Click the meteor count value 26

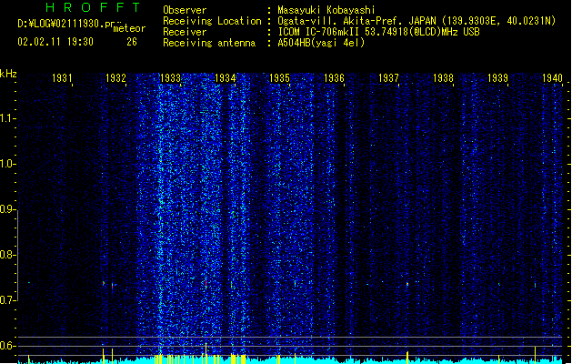coord(132,42)
